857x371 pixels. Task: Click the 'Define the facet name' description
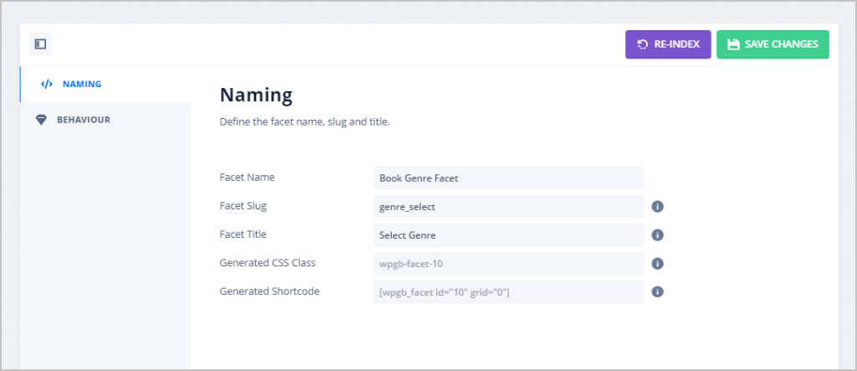coord(305,122)
